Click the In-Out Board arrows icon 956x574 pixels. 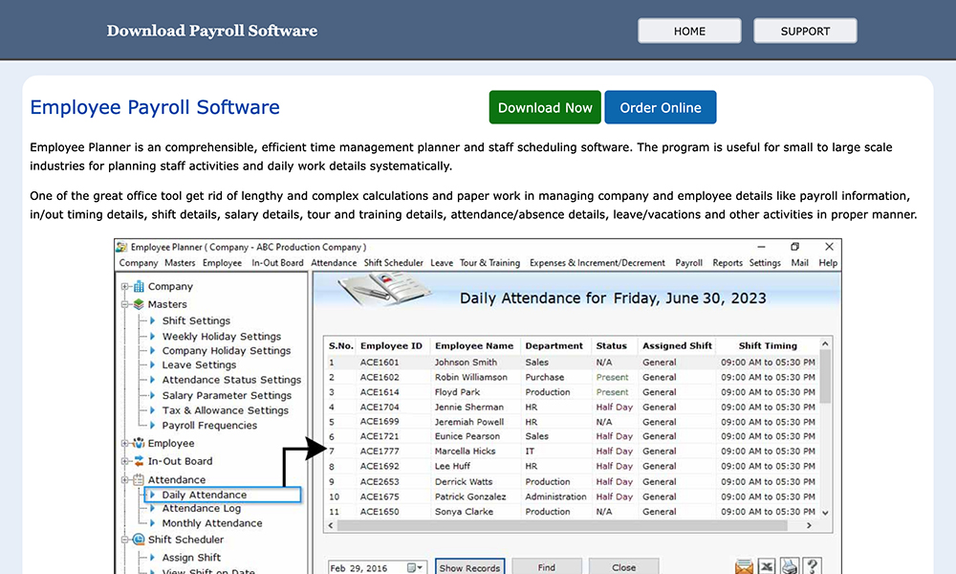click(139, 461)
